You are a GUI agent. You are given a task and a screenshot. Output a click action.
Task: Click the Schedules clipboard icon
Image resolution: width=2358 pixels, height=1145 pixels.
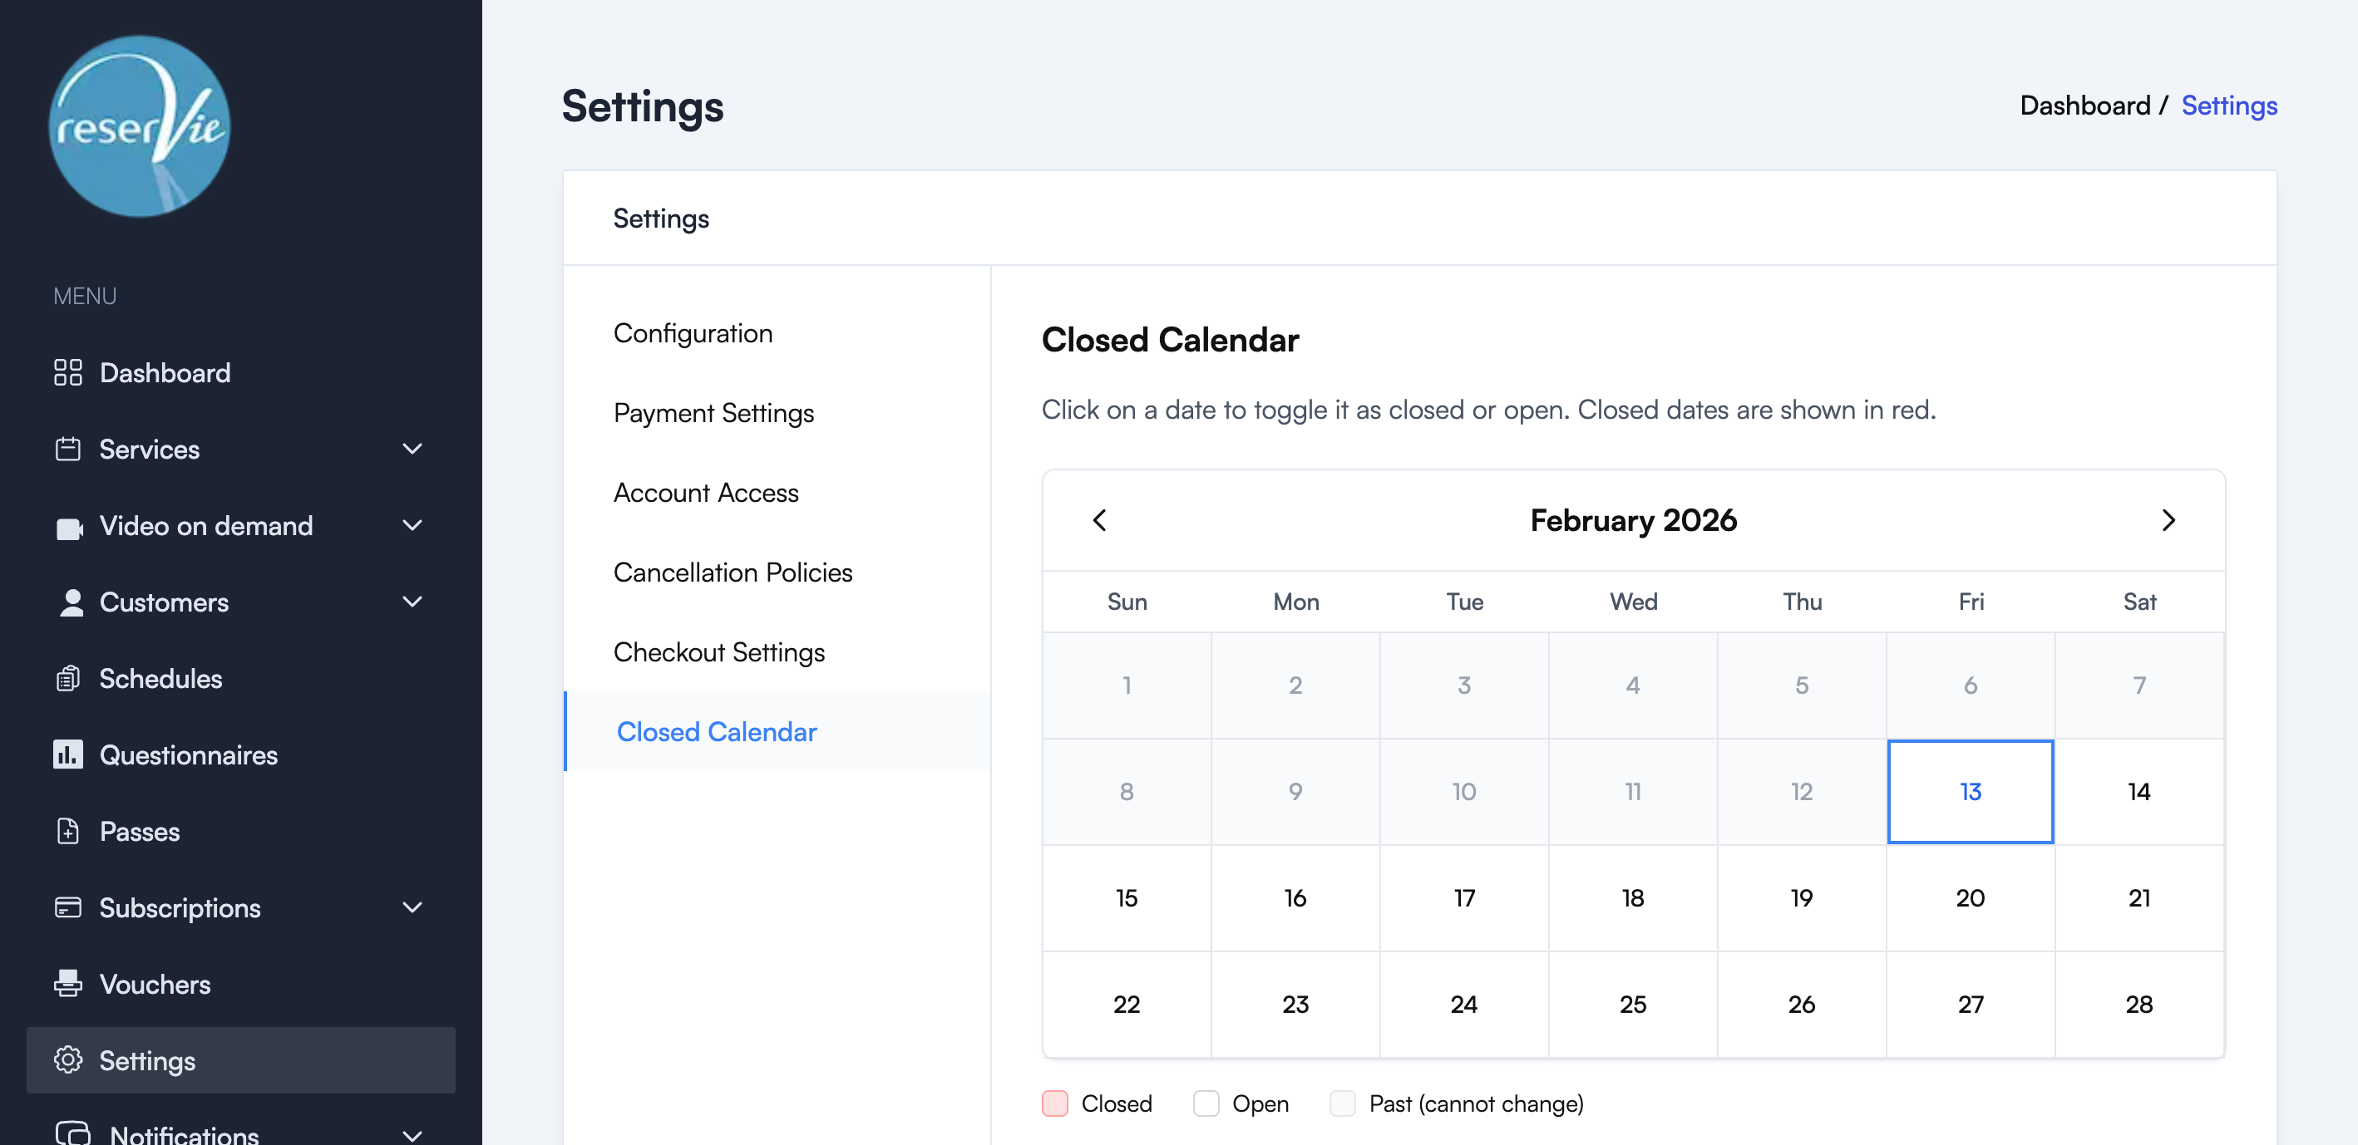click(67, 678)
